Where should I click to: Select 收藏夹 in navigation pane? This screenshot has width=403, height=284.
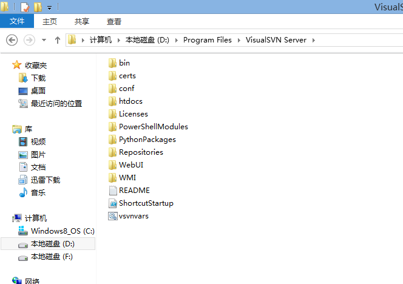click(x=36, y=66)
